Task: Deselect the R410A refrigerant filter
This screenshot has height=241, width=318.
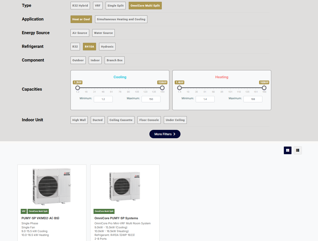Action: pyautogui.click(x=89, y=47)
